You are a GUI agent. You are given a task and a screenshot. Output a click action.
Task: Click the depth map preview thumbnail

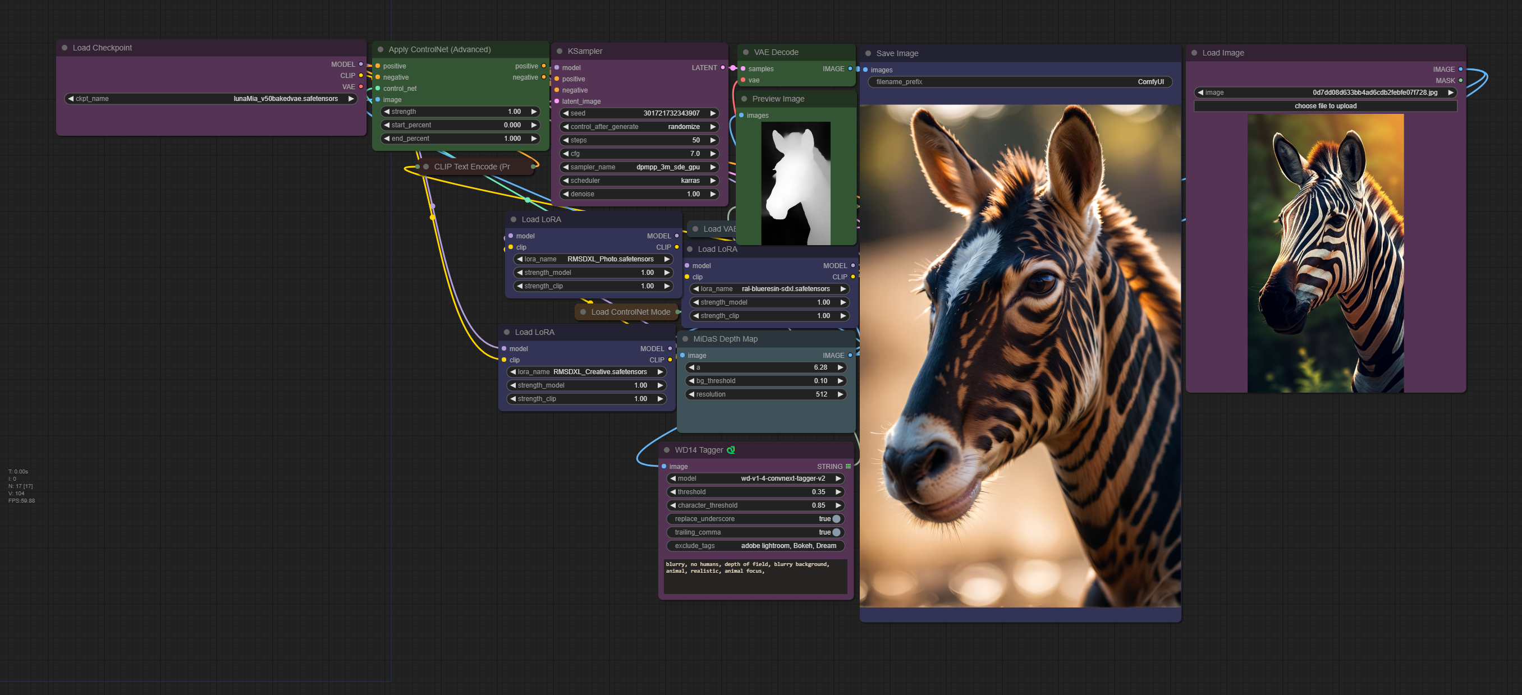(x=795, y=183)
